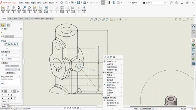
Task: Click the PropertyManager vertical scrollbar
Action: click(x=22, y=70)
